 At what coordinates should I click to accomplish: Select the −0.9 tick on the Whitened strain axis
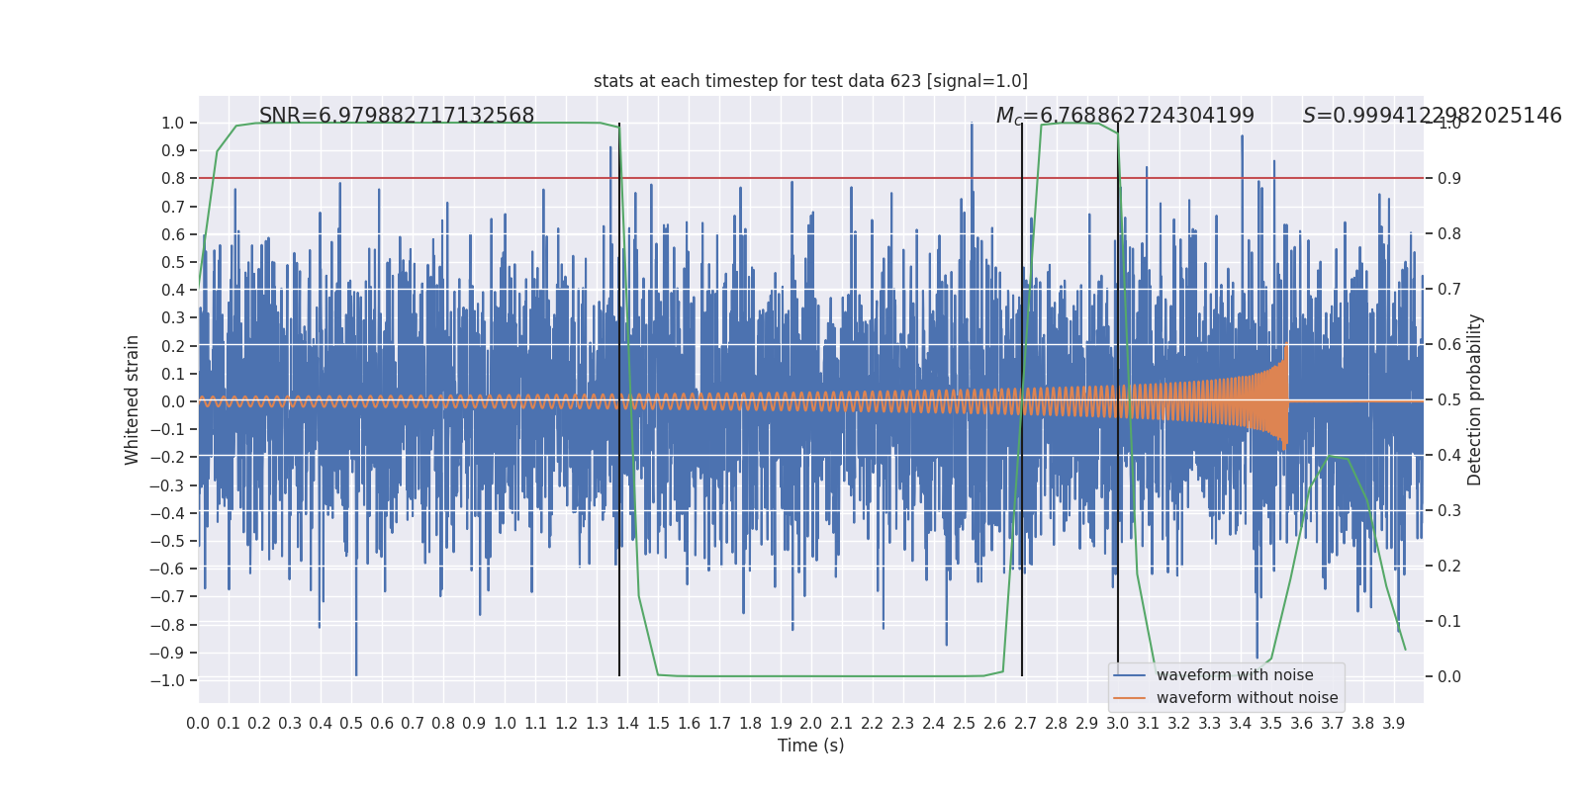[x=167, y=653]
